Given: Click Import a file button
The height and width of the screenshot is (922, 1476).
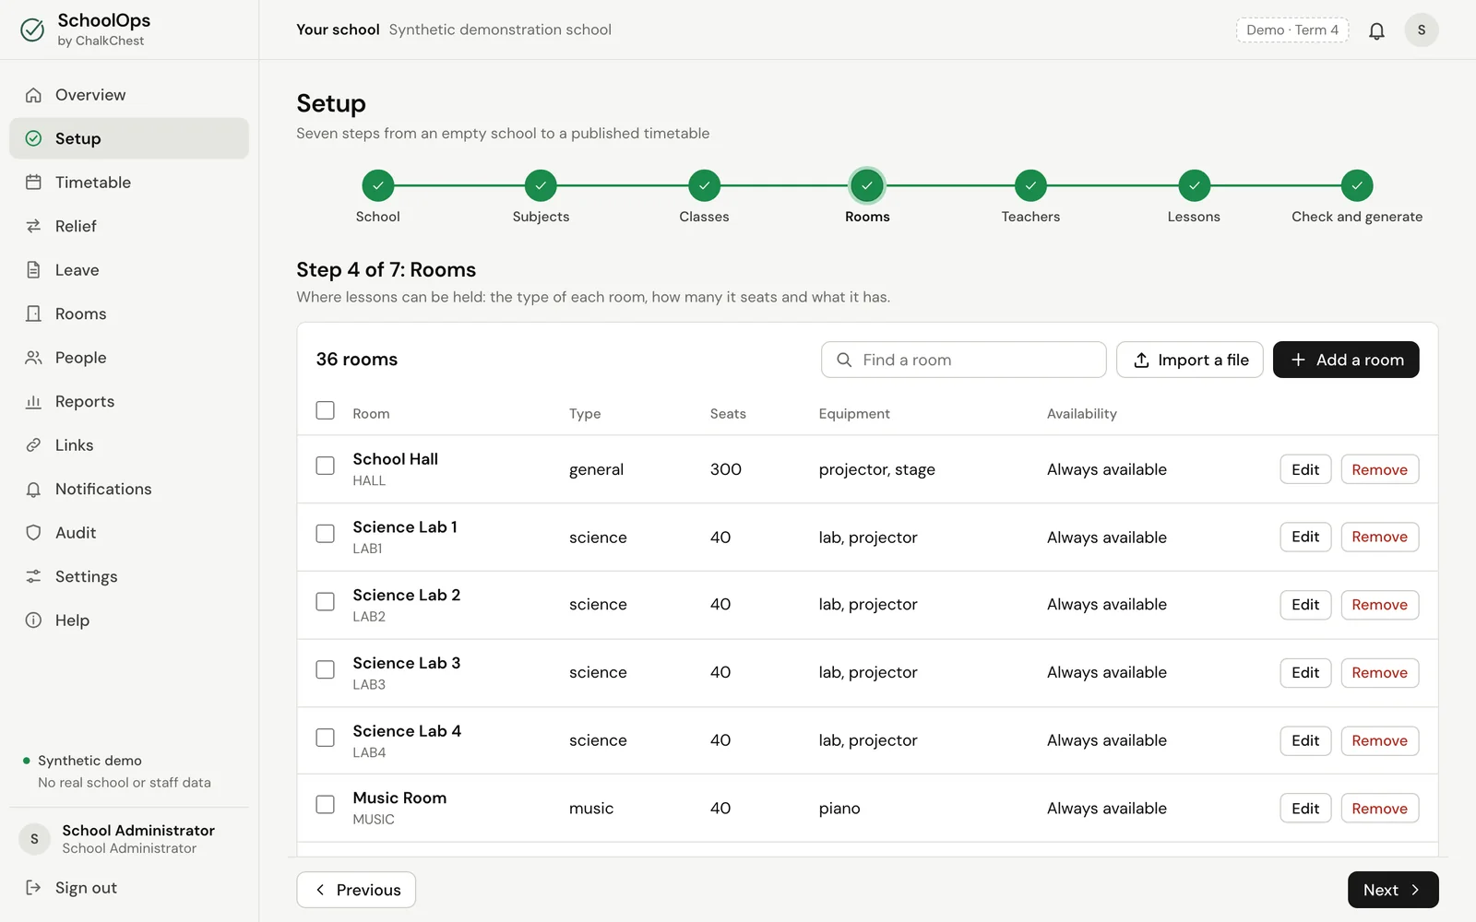Looking at the screenshot, I should (x=1190, y=360).
